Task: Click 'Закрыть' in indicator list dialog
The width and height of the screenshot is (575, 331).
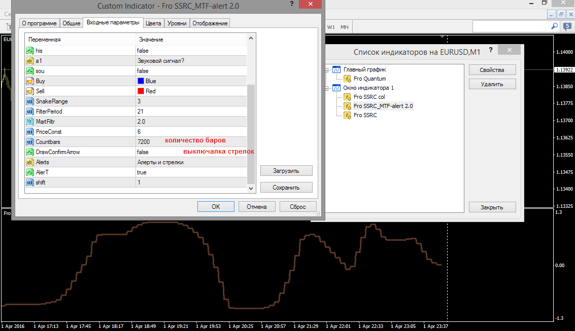Action: pos(492,207)
